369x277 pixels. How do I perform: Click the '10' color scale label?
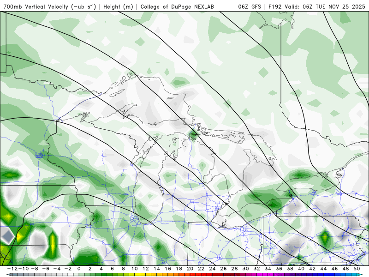(134, 269)
